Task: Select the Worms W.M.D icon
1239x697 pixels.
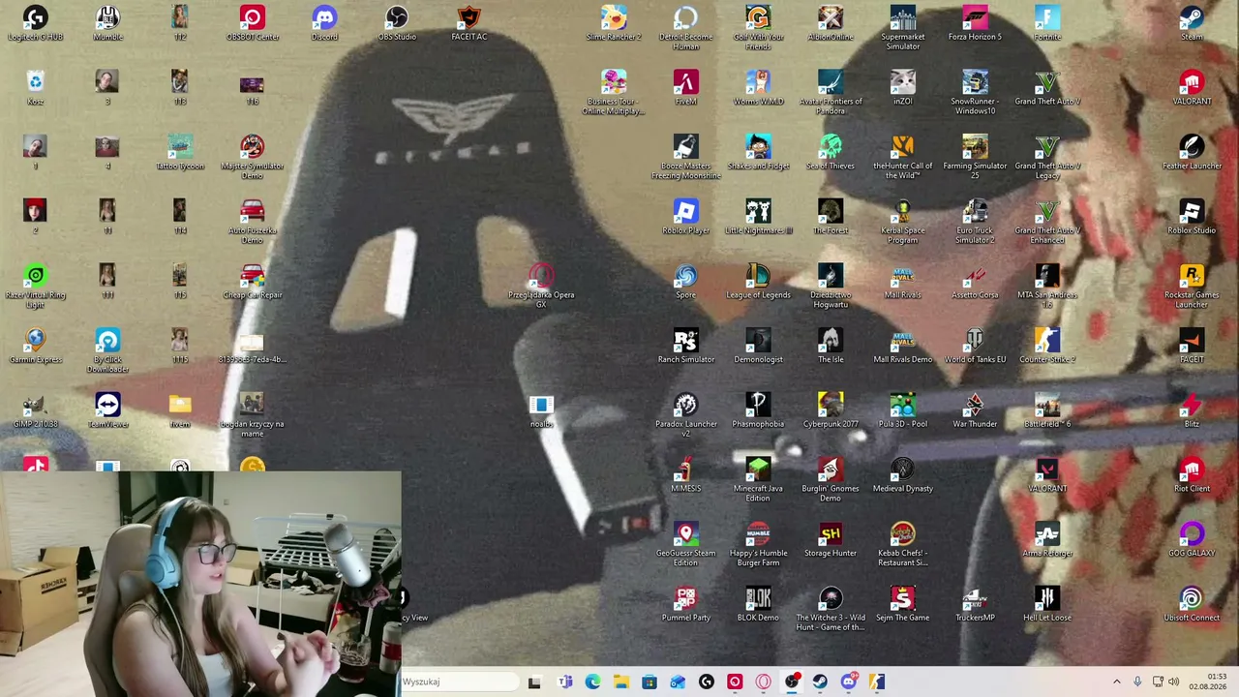Action: point(758,88)
